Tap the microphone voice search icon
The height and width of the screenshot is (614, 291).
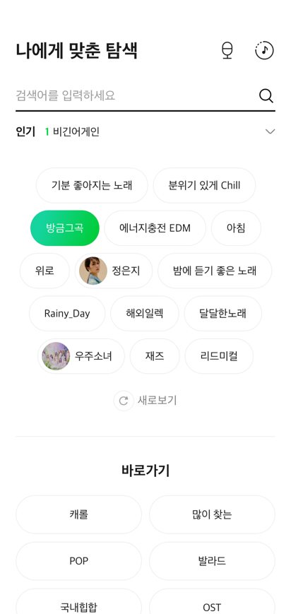click(227, 51)
